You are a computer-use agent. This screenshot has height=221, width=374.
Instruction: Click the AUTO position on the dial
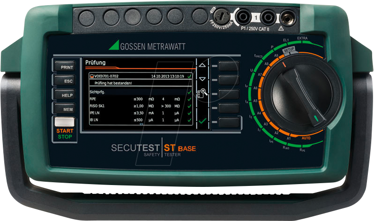click(x=306, y=138)
